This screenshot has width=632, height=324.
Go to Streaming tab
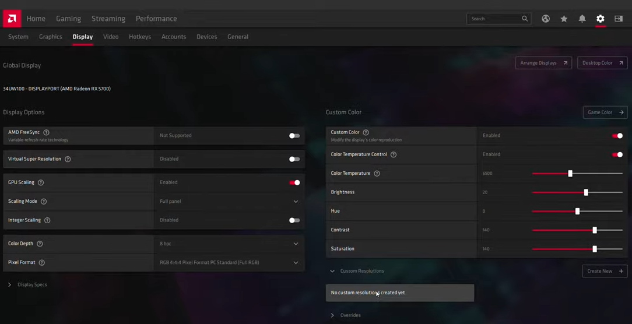coord(108,19)
